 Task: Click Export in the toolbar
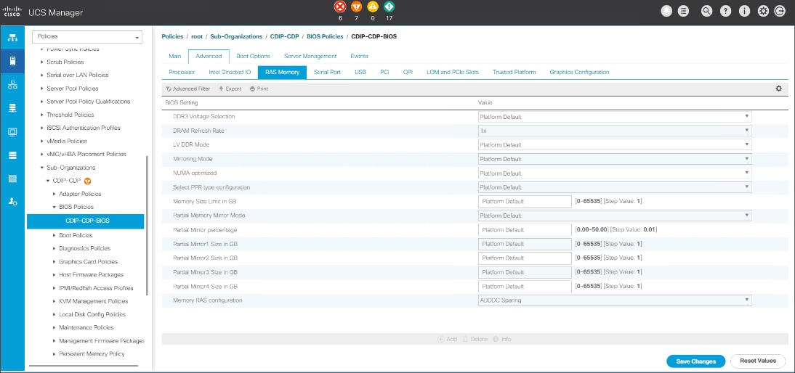(x=230, y=89)
